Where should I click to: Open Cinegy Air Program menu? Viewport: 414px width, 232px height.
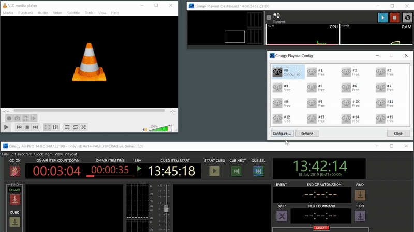pos(25,154)
